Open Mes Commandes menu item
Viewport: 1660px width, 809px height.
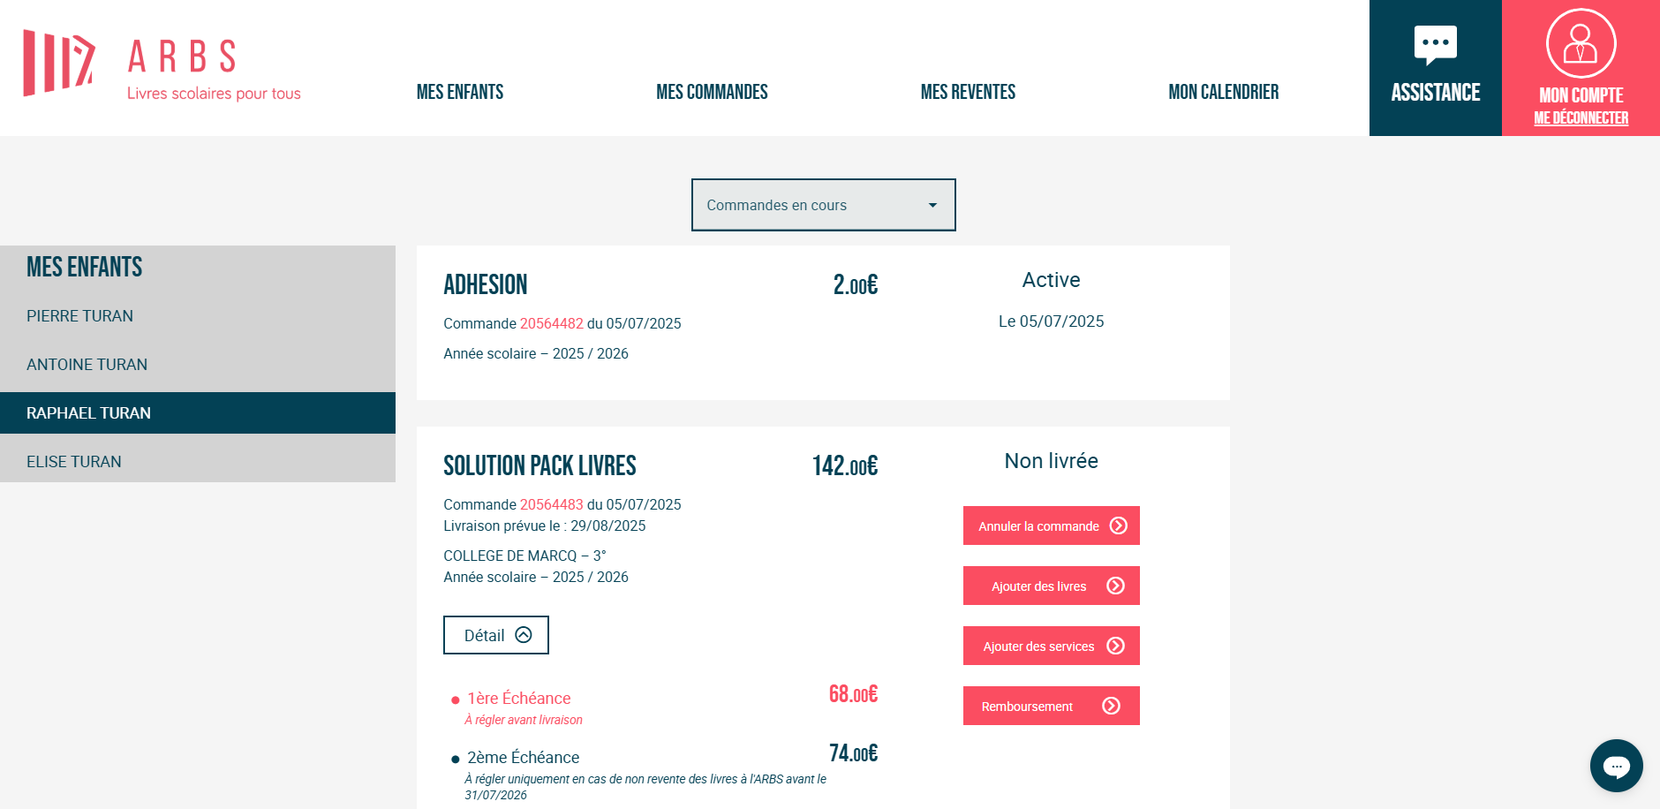click(x=712, y=92)
